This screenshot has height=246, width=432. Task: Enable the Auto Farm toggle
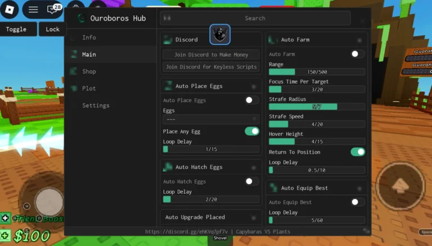point(358,54)
